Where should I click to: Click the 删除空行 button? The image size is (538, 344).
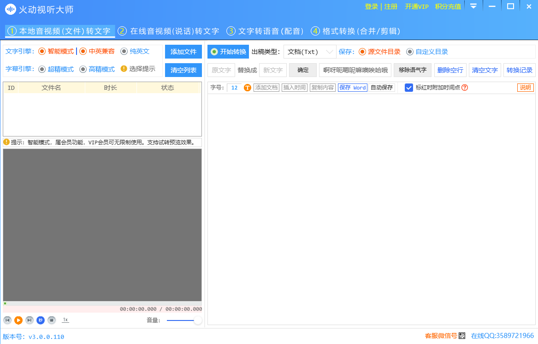pos(450,70)
